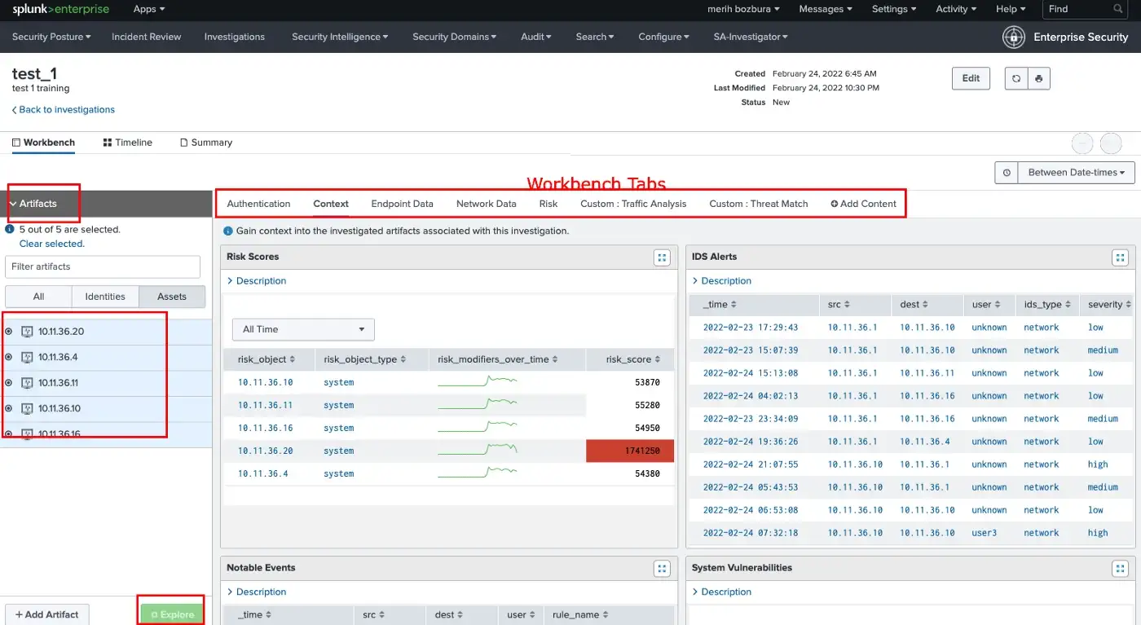Image resolution: width=1141 pixels, height=625 pixels.
Task: Click the Find search magnifier icon
Action: (1118, 9)
